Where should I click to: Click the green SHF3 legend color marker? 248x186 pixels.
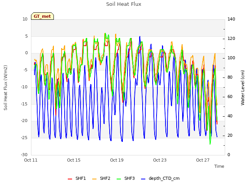tap(119, 179)
